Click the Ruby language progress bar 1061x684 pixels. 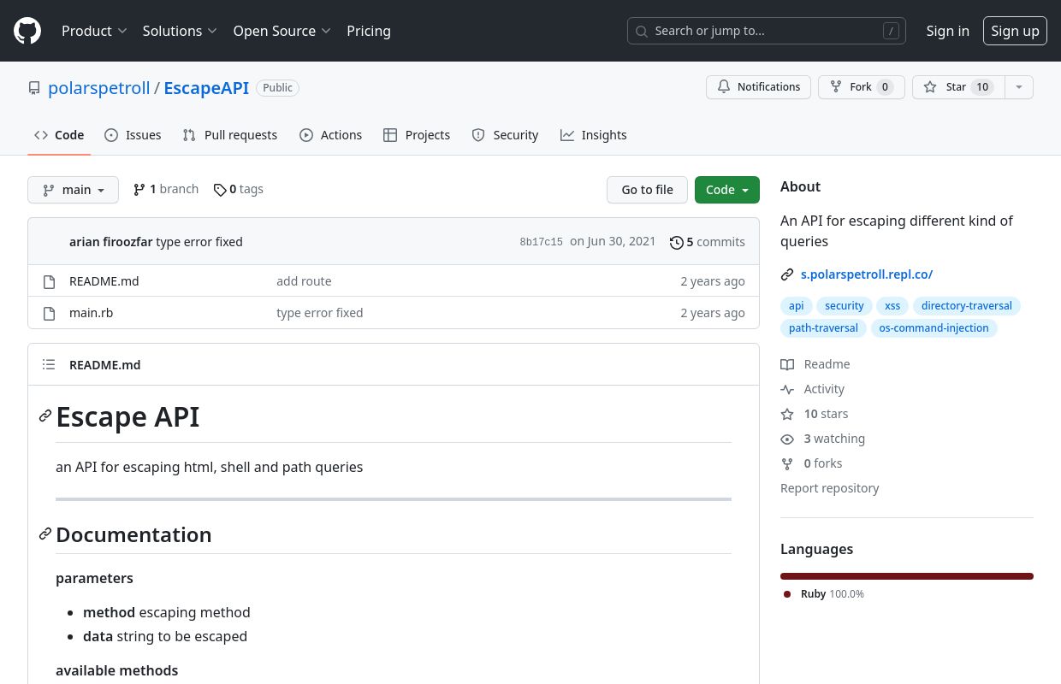tap(907, 576)
